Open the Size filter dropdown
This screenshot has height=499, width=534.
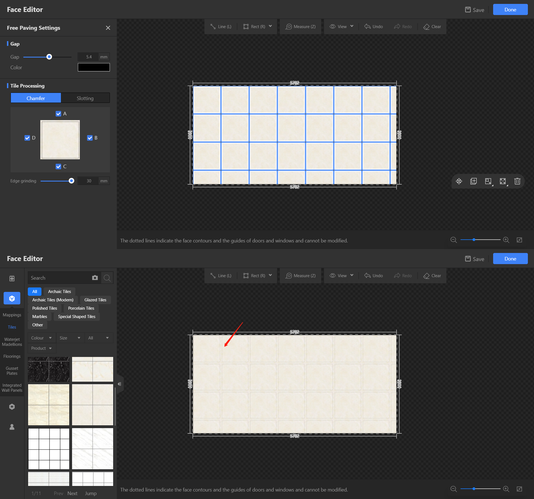point(70,338)
